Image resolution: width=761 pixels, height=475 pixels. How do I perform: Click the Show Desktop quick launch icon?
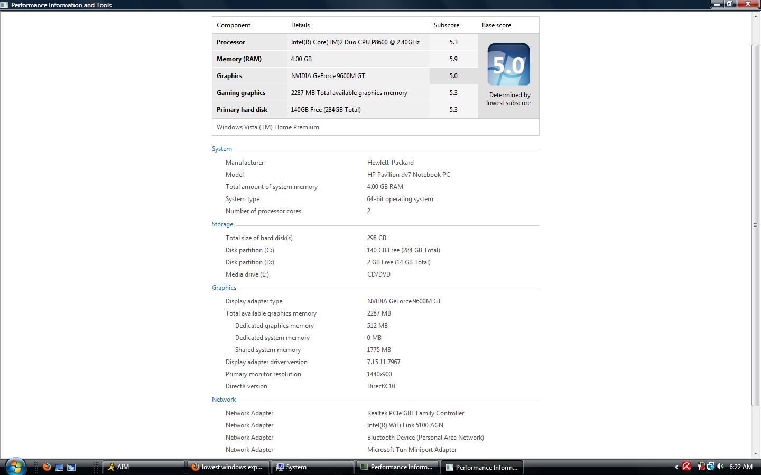(x=59, y=467)
